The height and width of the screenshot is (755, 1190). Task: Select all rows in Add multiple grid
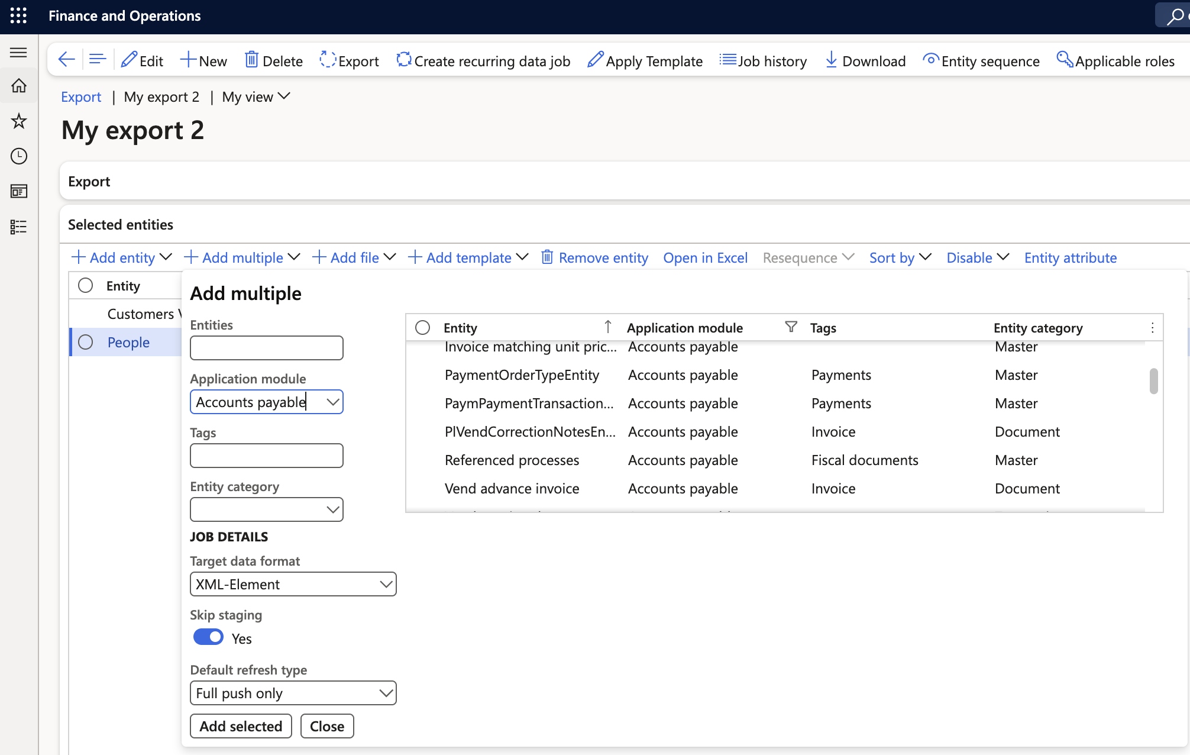pos(422,328)
